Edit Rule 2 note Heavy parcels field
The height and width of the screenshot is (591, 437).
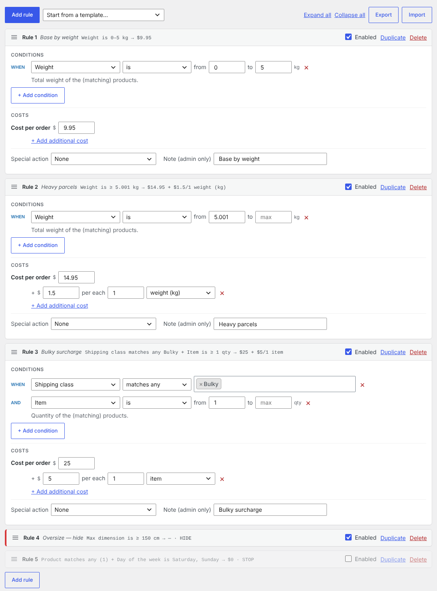[270, 324]
